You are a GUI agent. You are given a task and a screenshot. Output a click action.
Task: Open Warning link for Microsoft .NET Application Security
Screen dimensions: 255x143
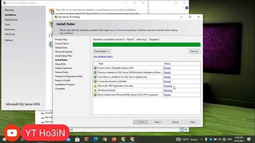[168, 86]
